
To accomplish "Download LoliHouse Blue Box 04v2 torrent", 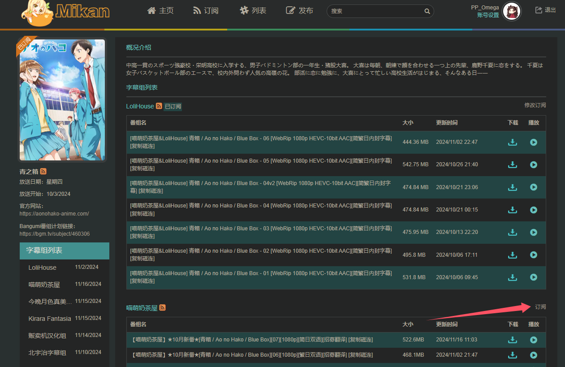I will tap(513, 187).
